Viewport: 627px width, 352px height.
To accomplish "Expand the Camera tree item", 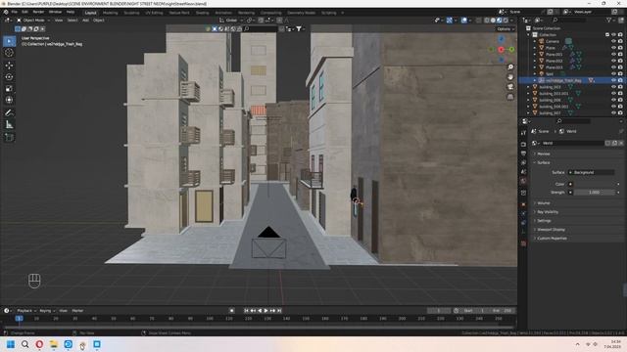I will 535,41.
